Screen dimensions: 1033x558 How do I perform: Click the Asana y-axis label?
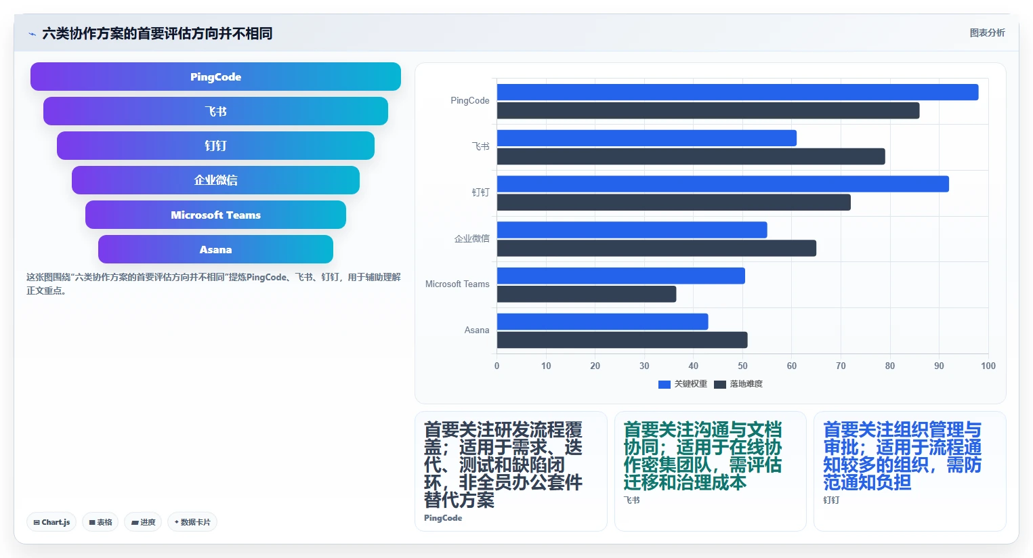[x=477, y=330]
